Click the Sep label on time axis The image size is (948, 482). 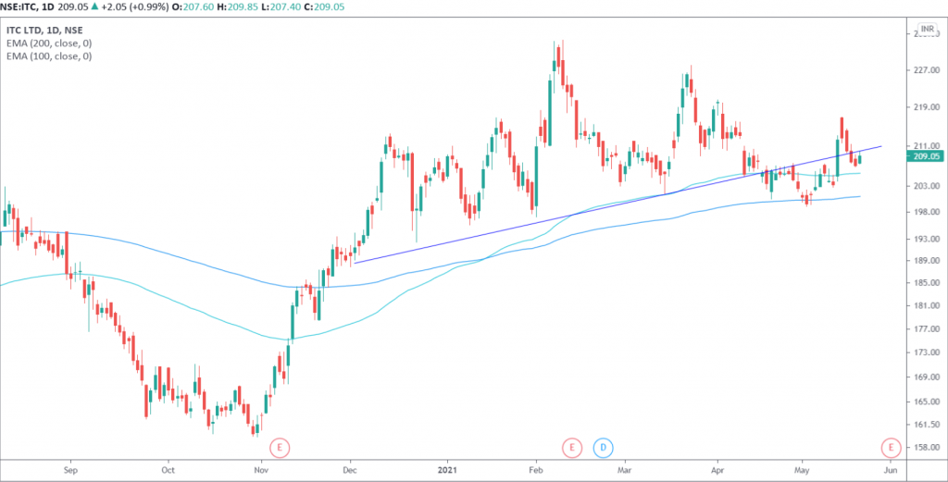coord(71,470)
